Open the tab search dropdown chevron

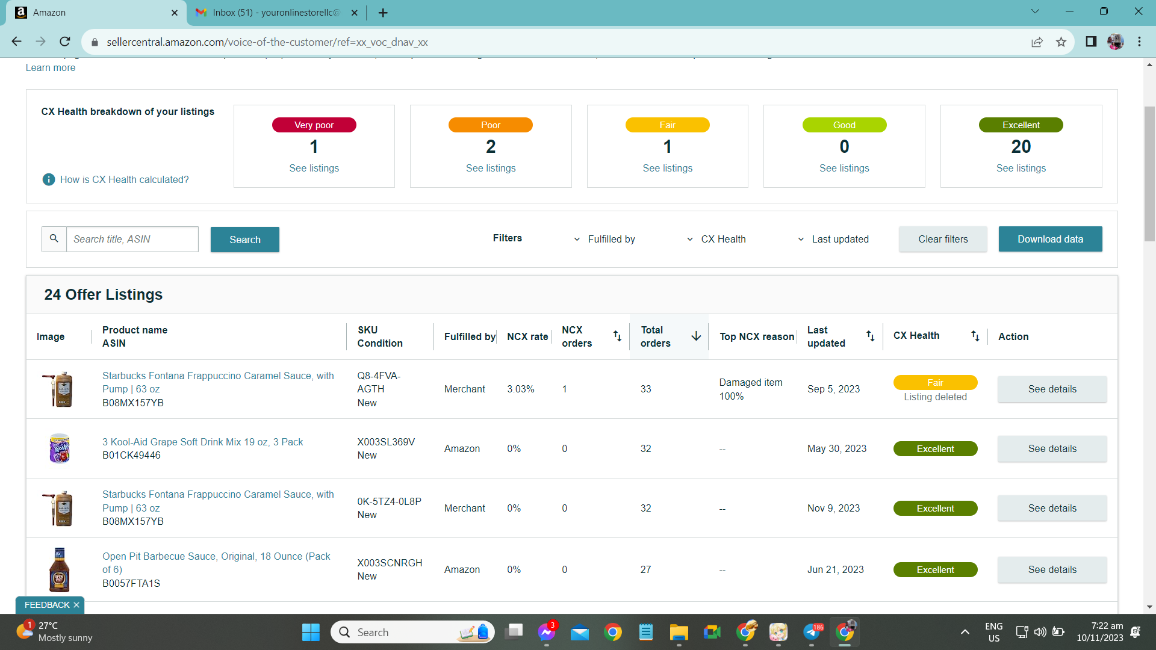pyautogui.click(x=1035, y=11)
